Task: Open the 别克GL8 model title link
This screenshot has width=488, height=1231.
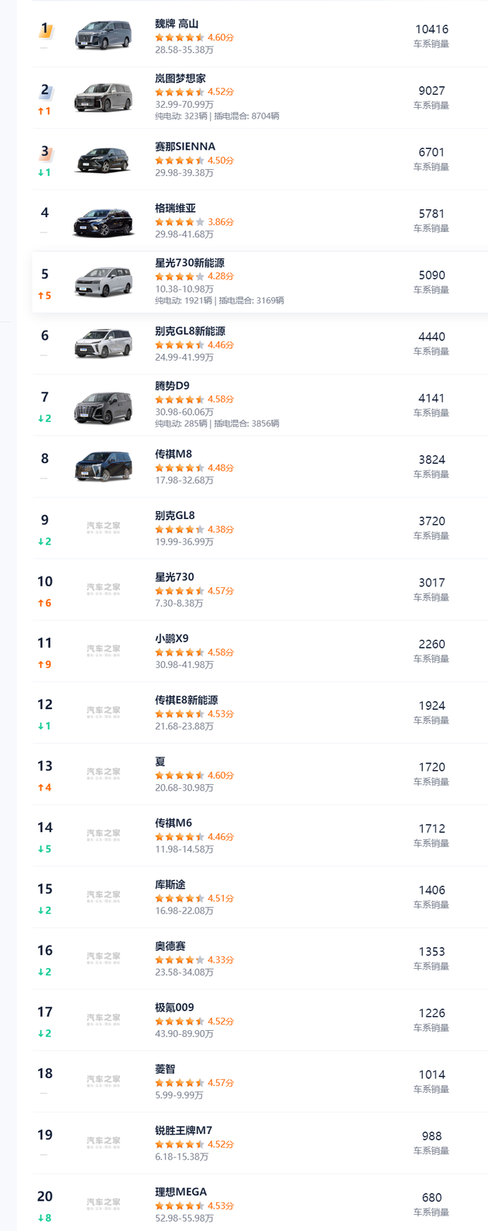Action: pos(175,516)
